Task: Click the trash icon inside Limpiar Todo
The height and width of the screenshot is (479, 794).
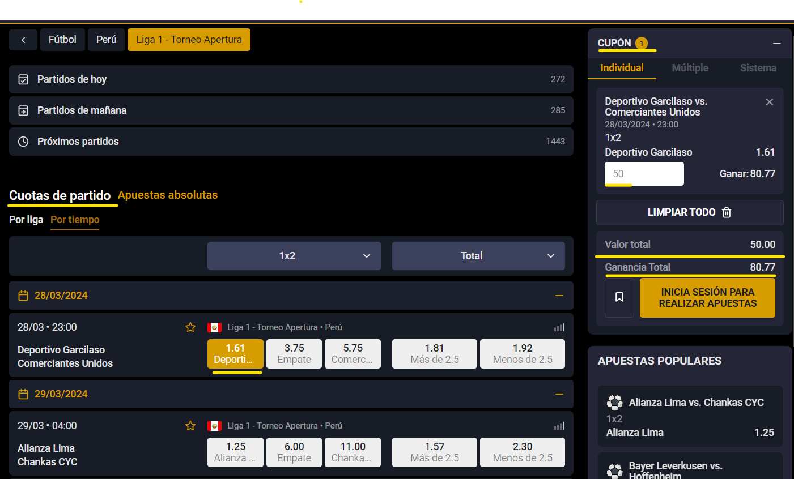Action: (x=727, y=212)
